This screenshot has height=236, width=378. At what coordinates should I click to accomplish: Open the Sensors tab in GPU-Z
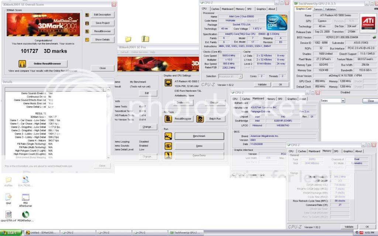[x=318, y=9]
